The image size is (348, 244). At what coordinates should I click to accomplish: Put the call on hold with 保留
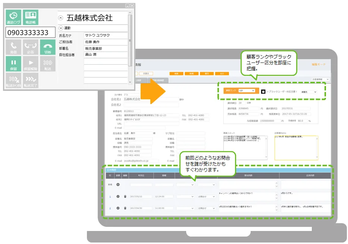point(13,64)
